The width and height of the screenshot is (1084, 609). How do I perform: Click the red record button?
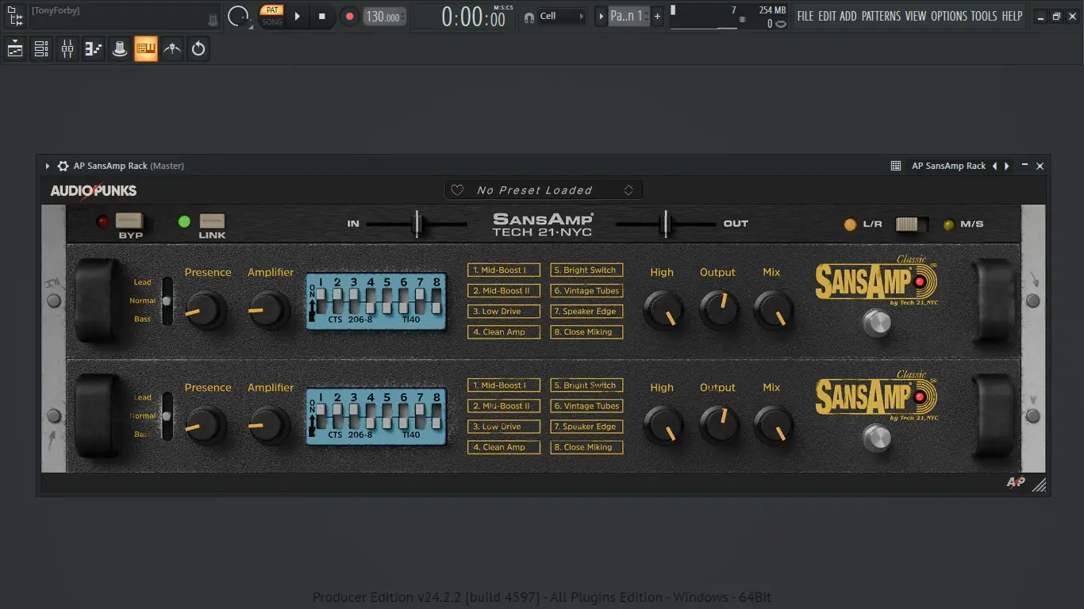click(349, 16)
